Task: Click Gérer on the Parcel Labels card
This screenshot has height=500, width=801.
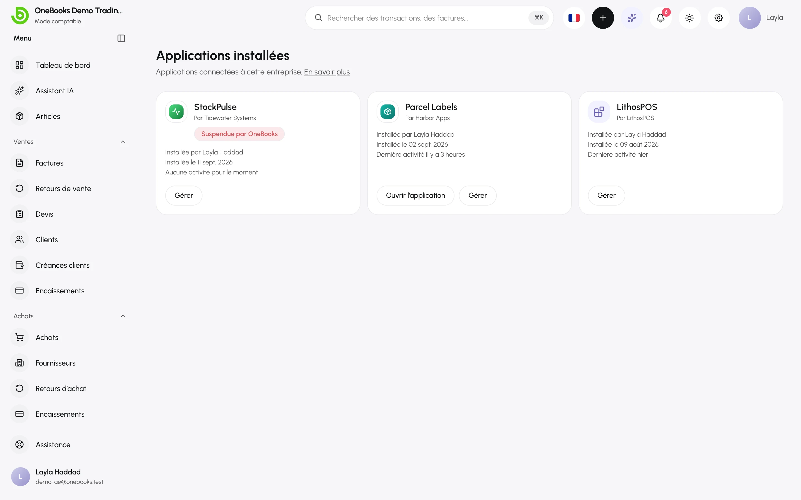Action: pyautogui.click(x=478, y=196)
